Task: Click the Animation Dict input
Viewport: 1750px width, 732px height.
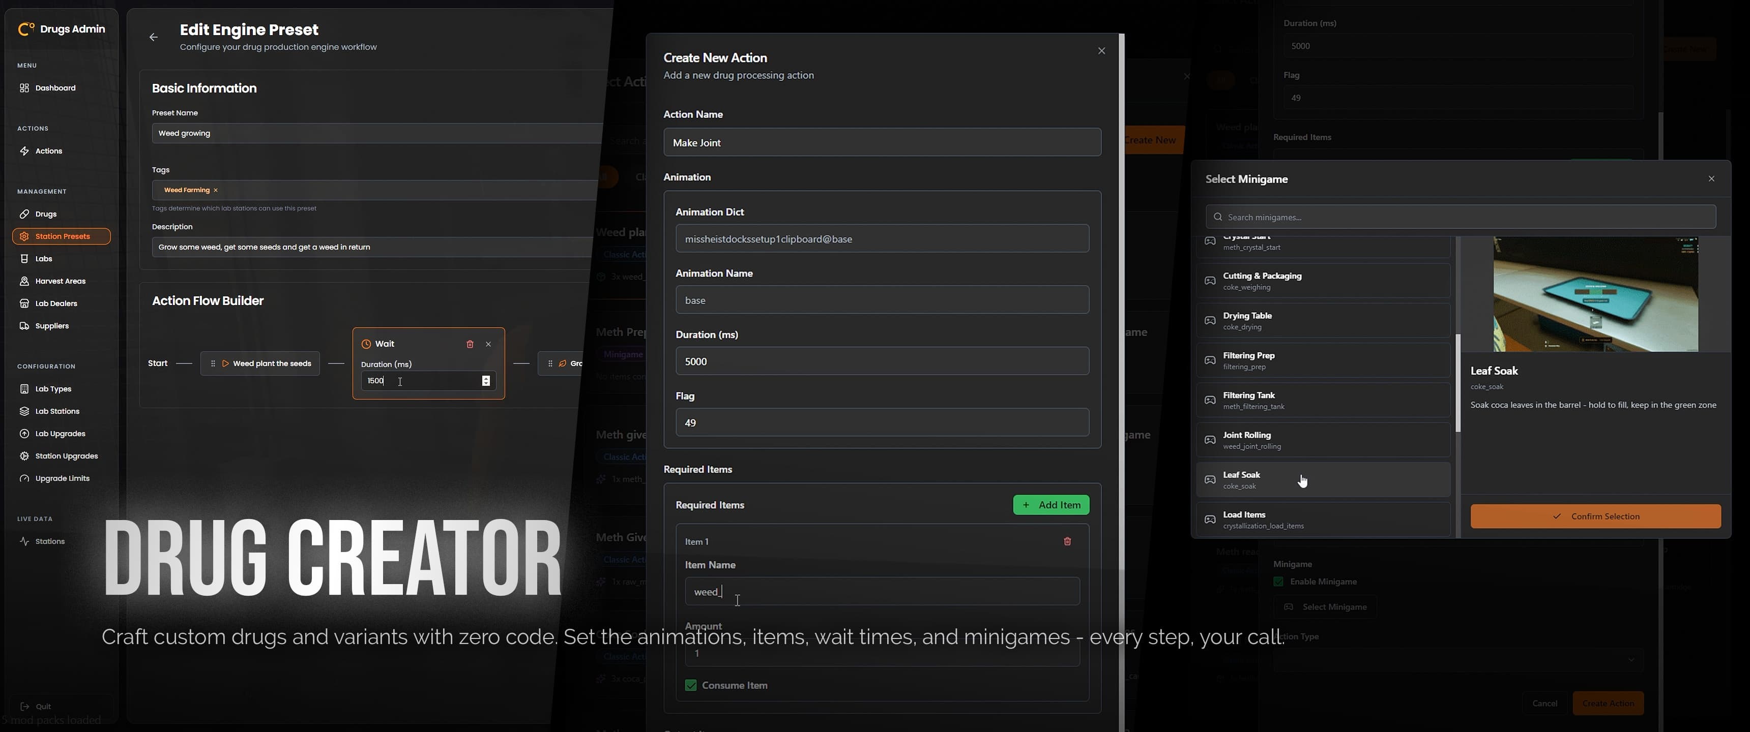Action: (x=882, y=239)
